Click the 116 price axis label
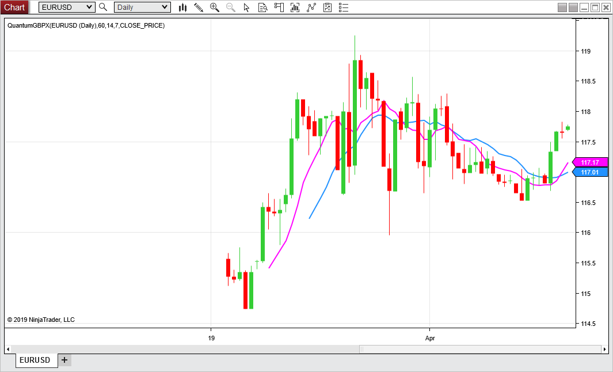Viewport: 613px width, 372px height. 585,233
